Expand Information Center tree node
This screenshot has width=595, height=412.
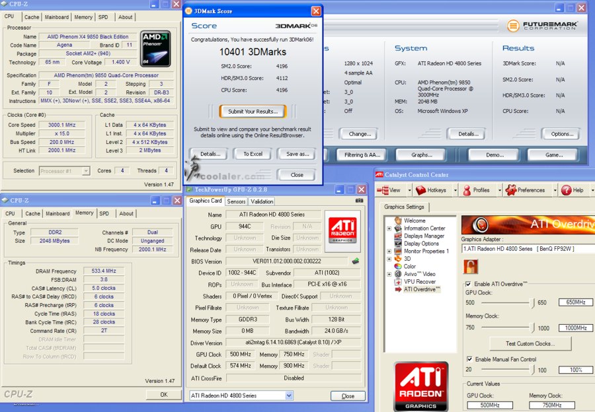pyautogui.click(x=389, y=228)
